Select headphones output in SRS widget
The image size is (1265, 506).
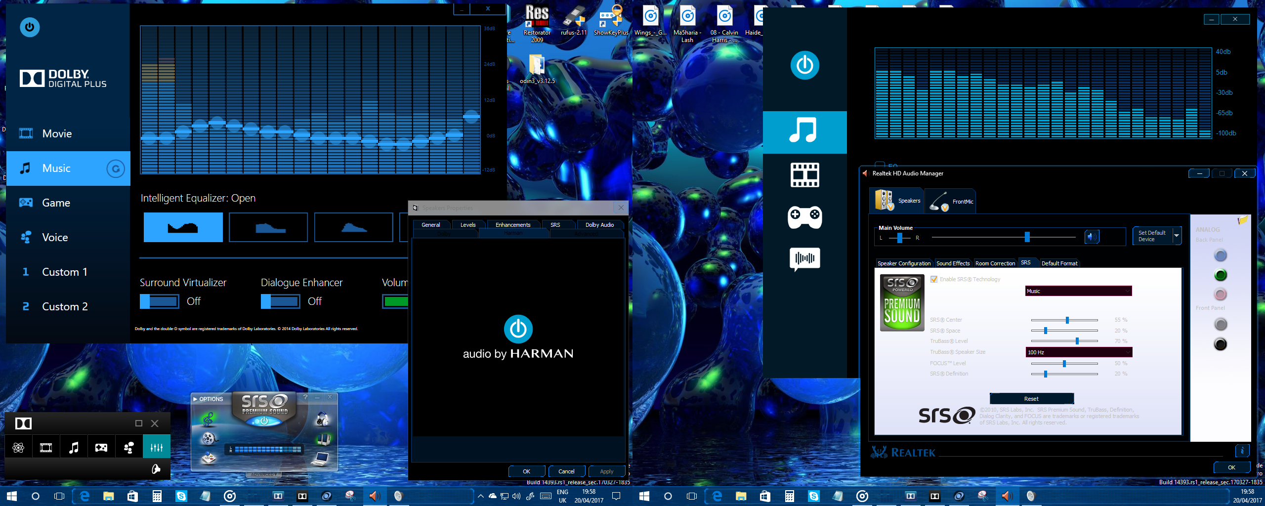tap(322, 419)
